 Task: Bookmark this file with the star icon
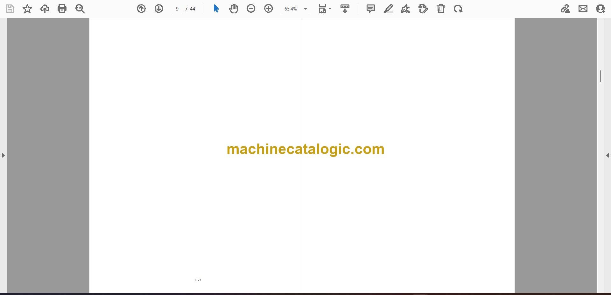pos(27,9)
